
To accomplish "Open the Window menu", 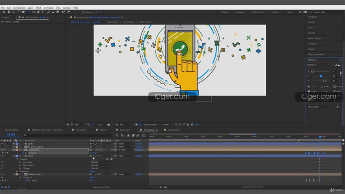I will coord(67,8).
